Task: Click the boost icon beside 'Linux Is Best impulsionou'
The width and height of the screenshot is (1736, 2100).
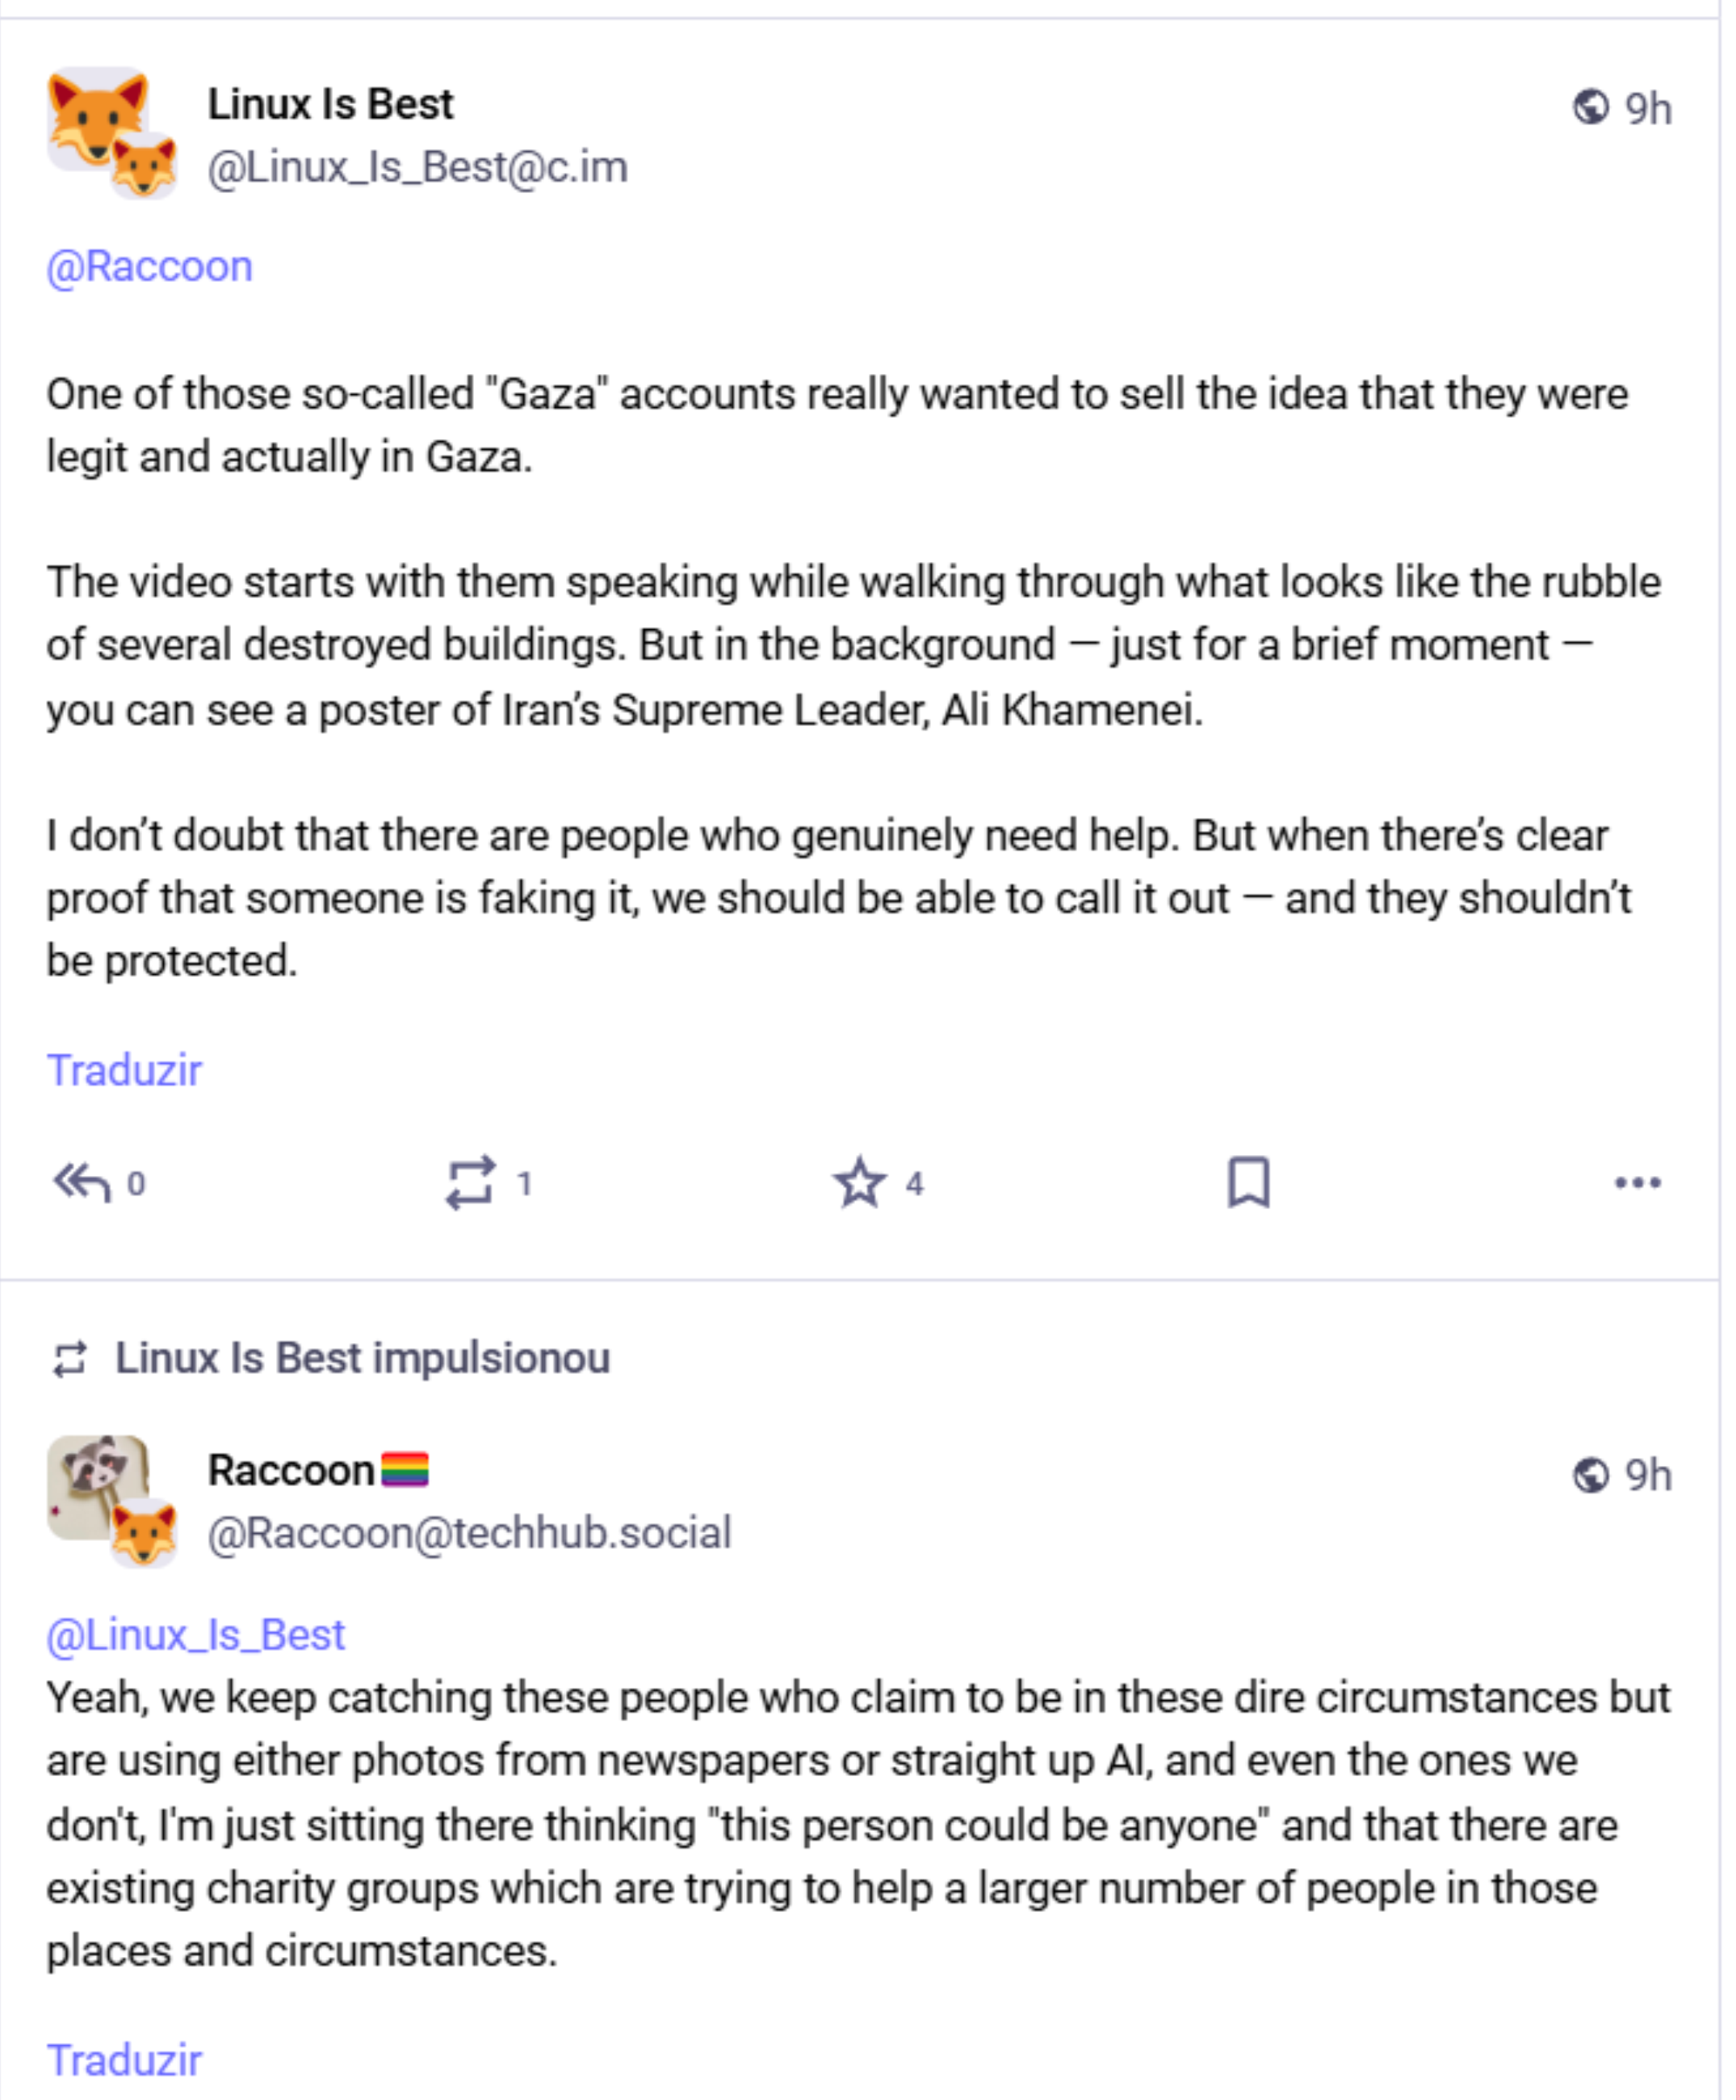Action: [x=70, y=1359]
